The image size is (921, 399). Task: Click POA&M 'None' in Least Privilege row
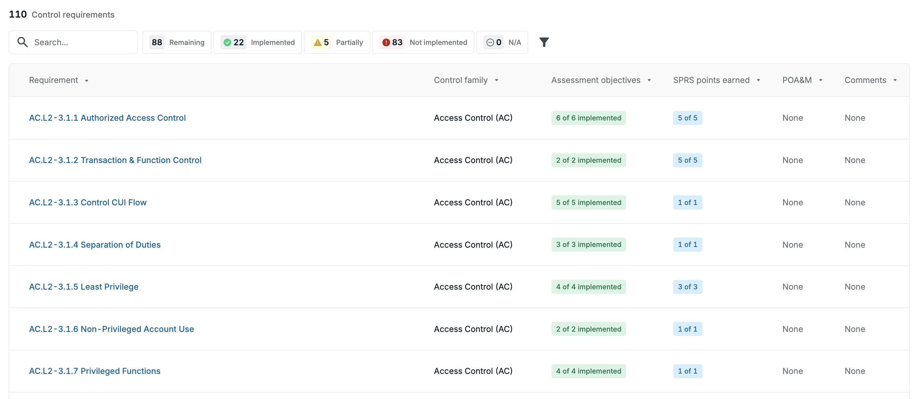792,287
